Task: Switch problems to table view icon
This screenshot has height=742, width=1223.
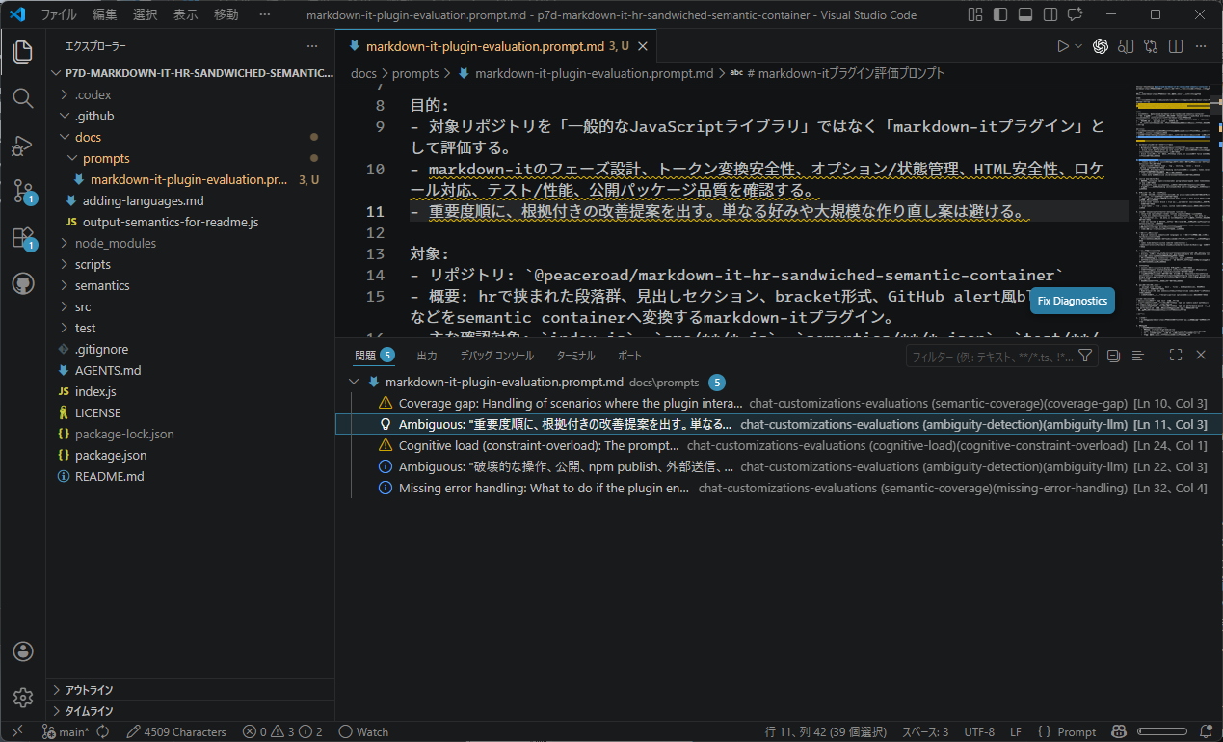Action: click(x=1137, y=356)
